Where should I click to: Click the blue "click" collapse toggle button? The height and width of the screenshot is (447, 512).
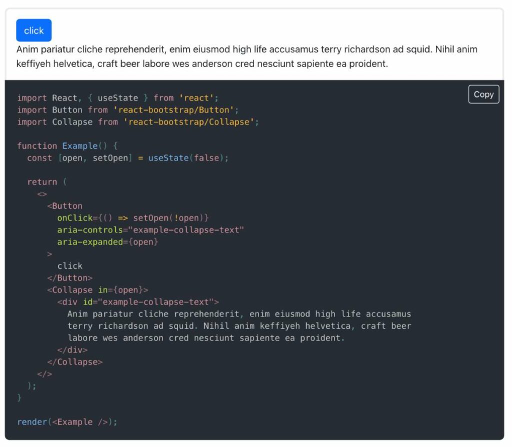click(34, 30)
